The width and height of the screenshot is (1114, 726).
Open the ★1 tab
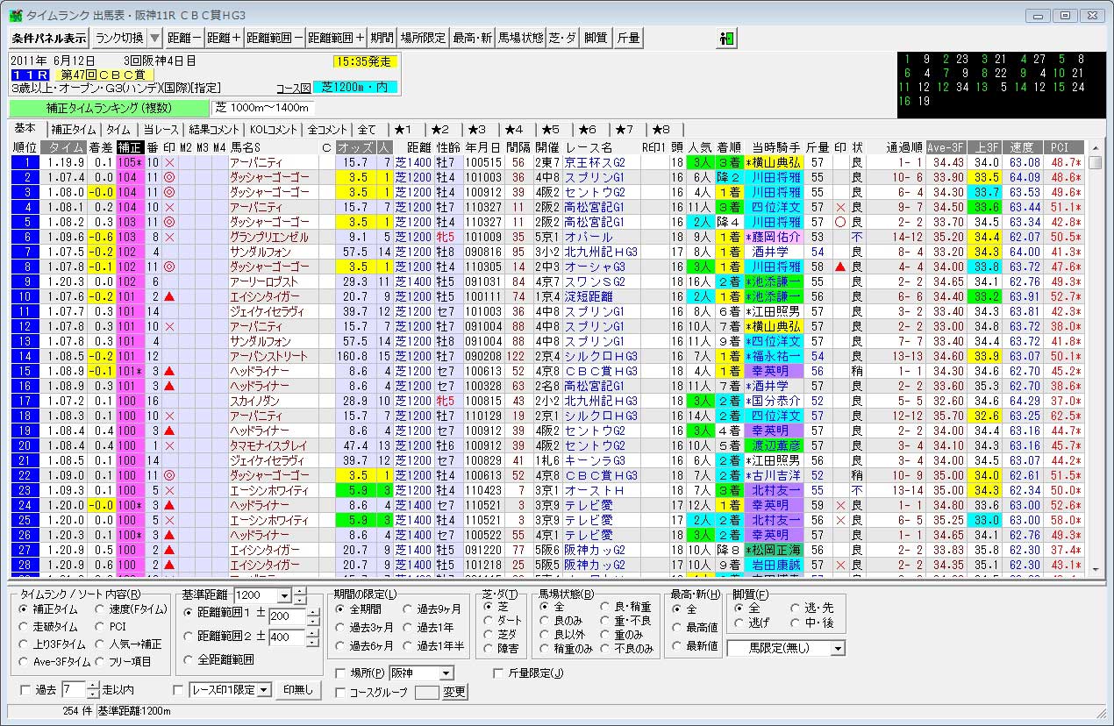click(408, 130)
